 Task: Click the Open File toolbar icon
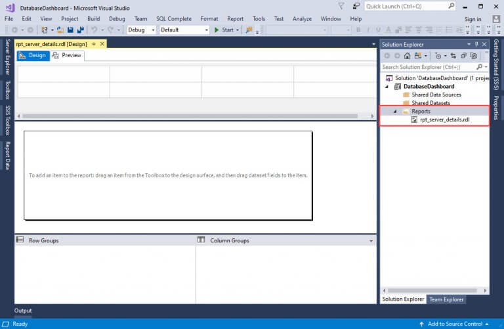point(60,30)
